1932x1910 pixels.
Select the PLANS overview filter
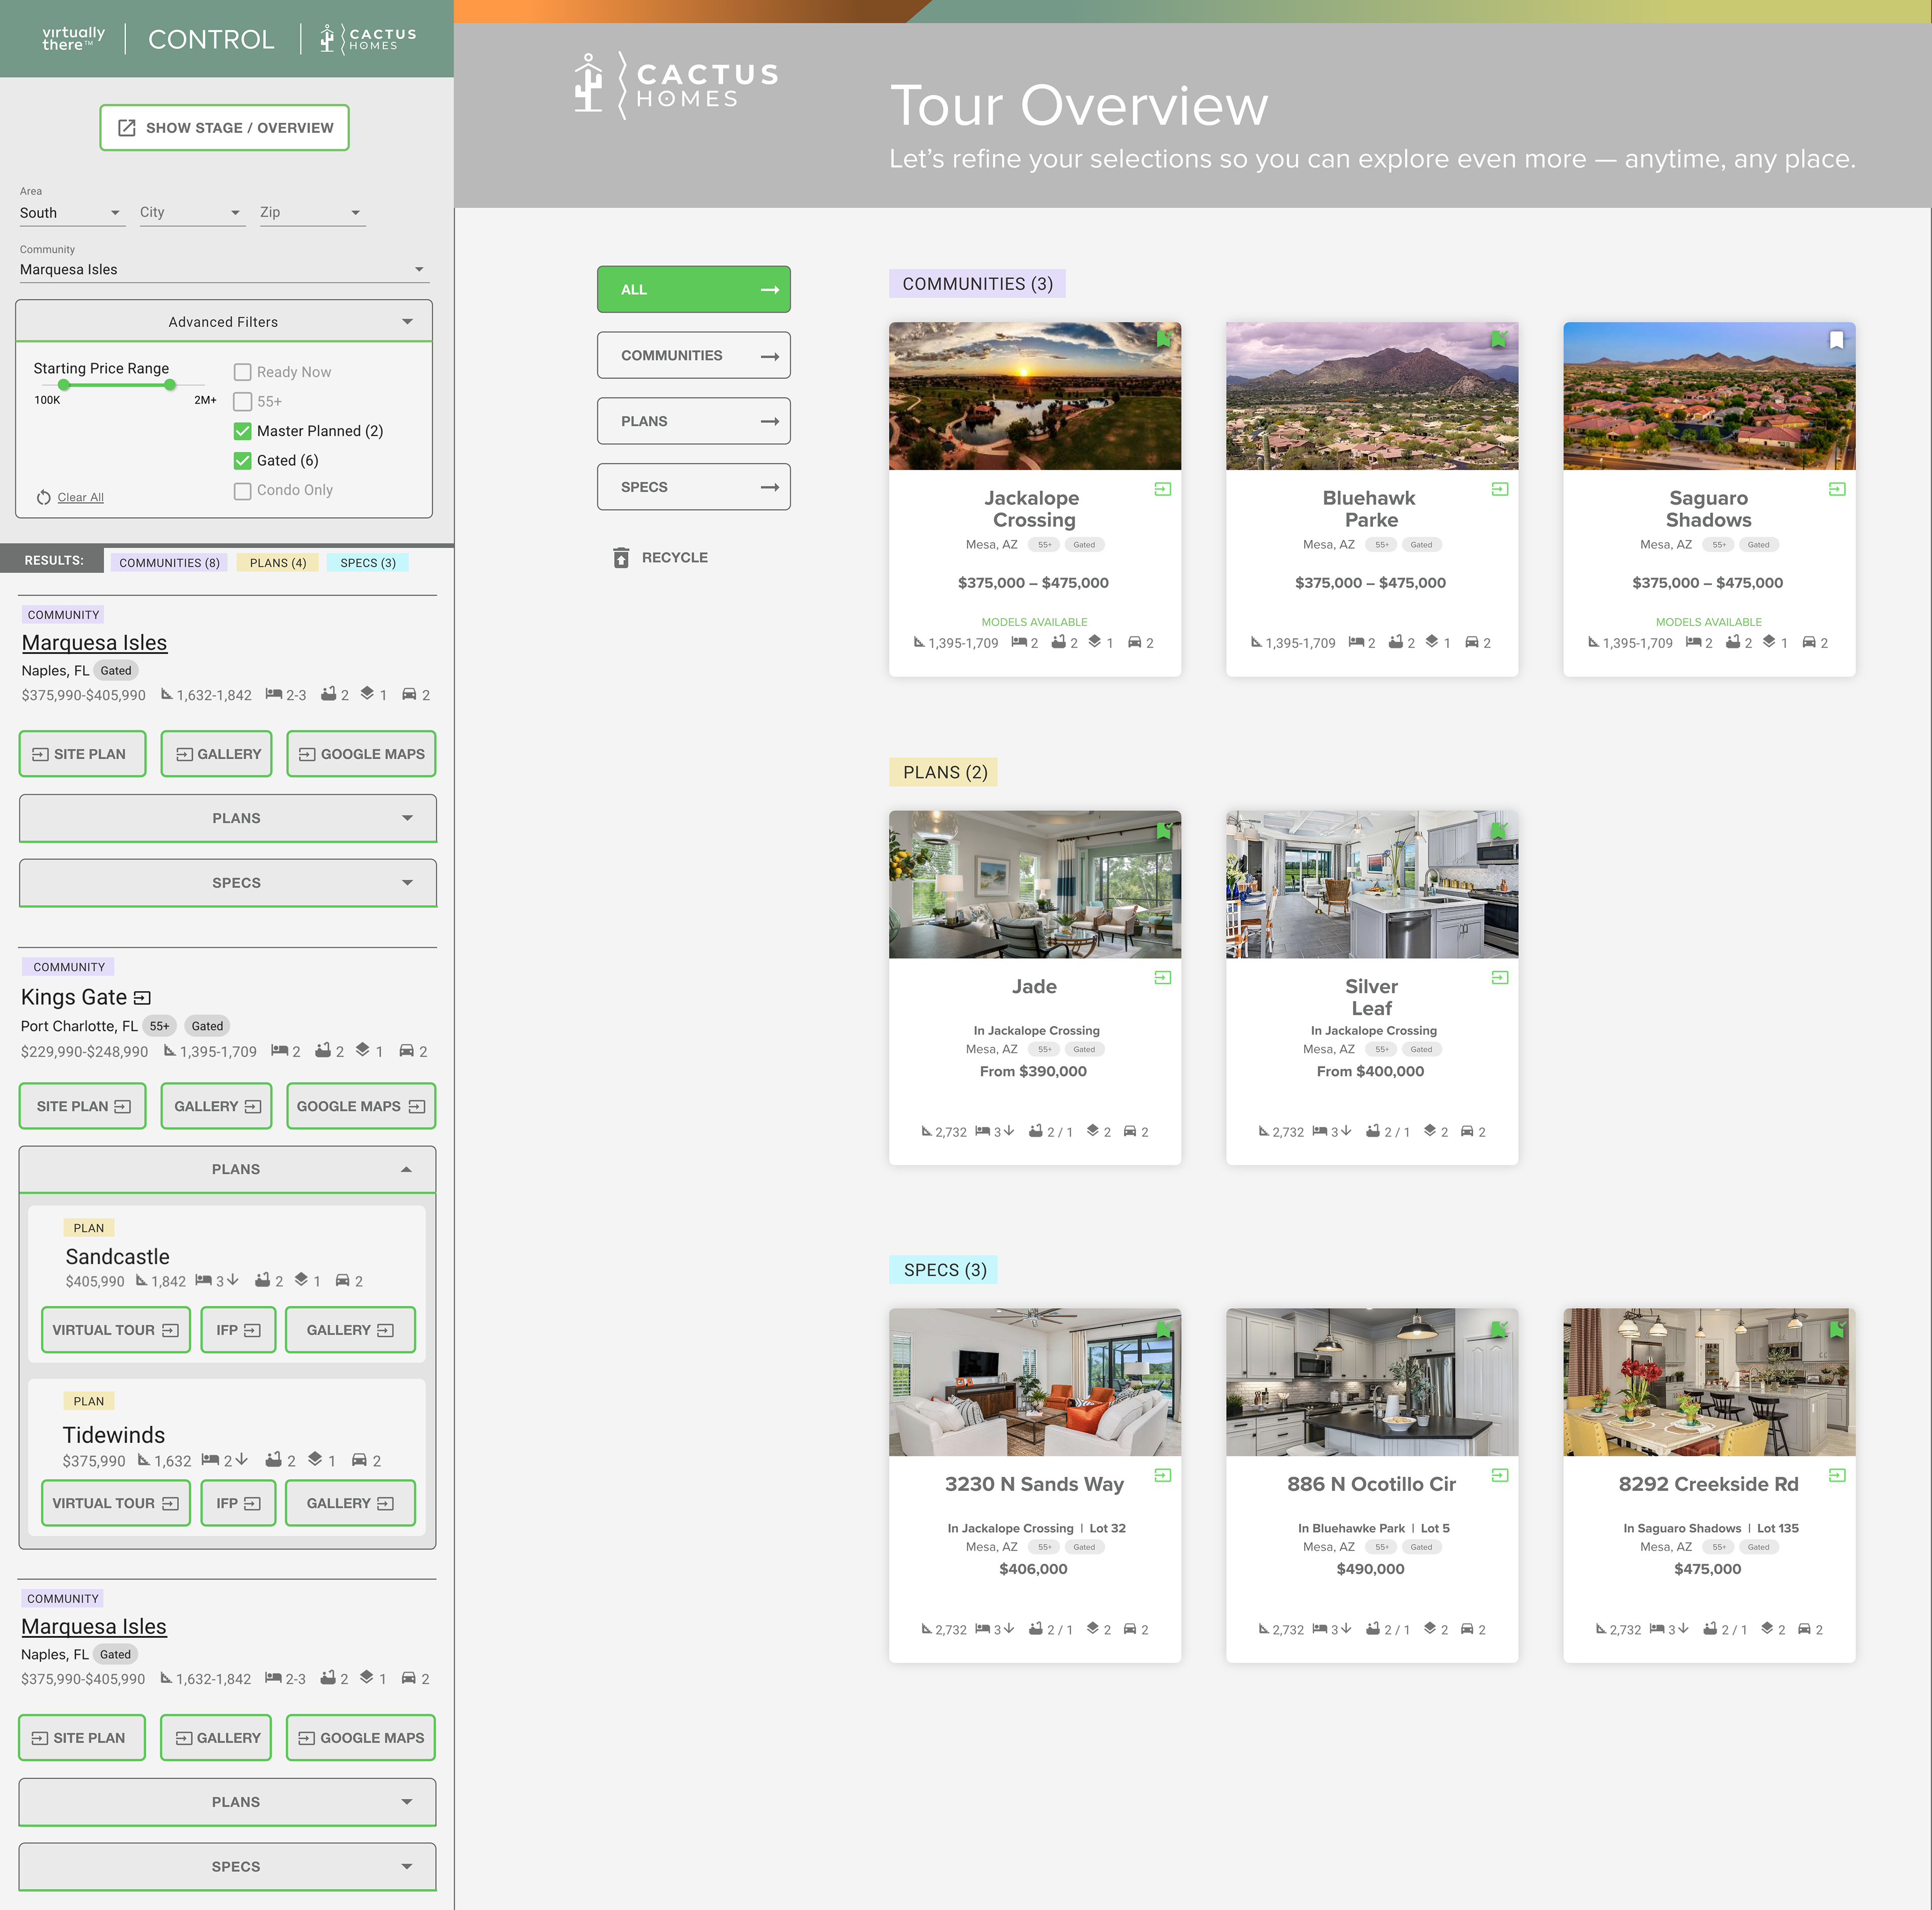[x=694, y=422]
